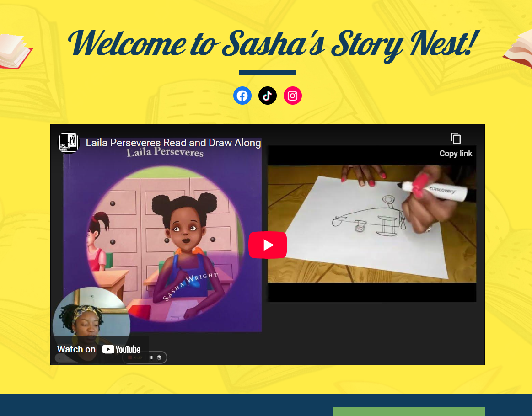Click the 0:20 recording timer
The image size is (532, 416).
138,357
